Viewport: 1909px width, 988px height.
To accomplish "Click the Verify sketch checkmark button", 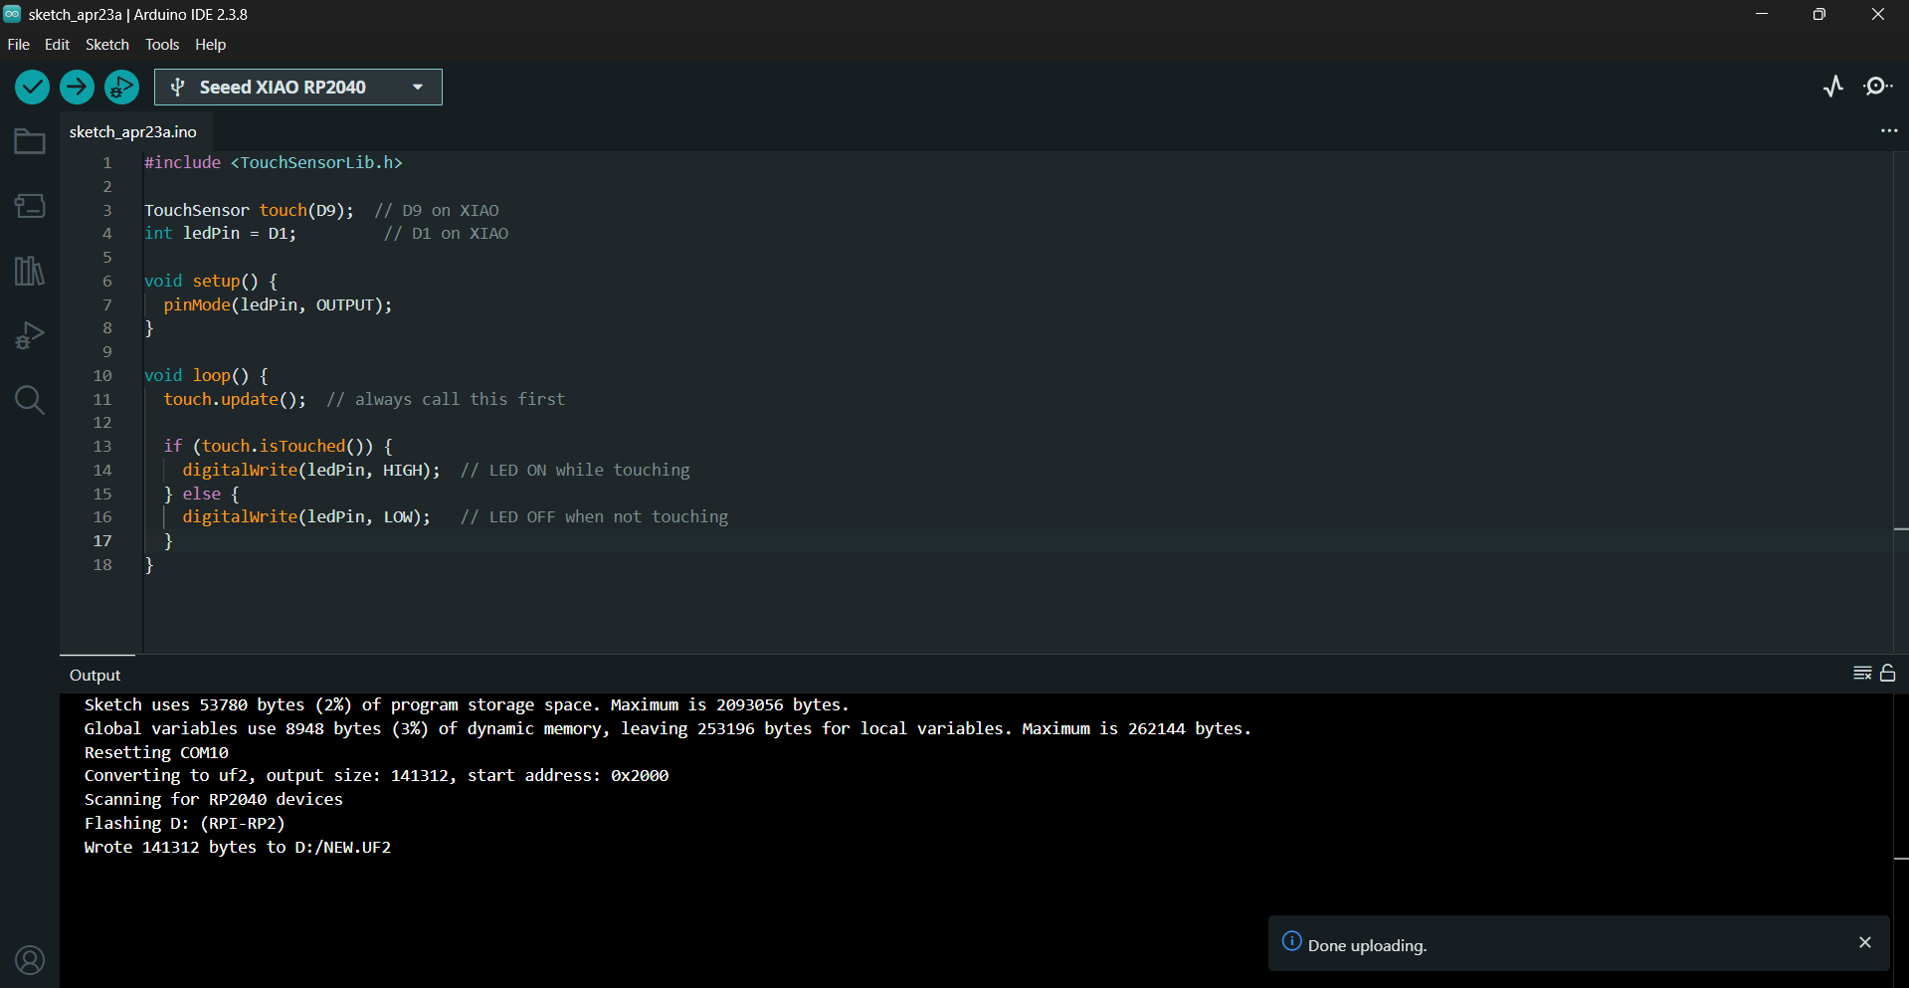I will click(x=32, y=88).
